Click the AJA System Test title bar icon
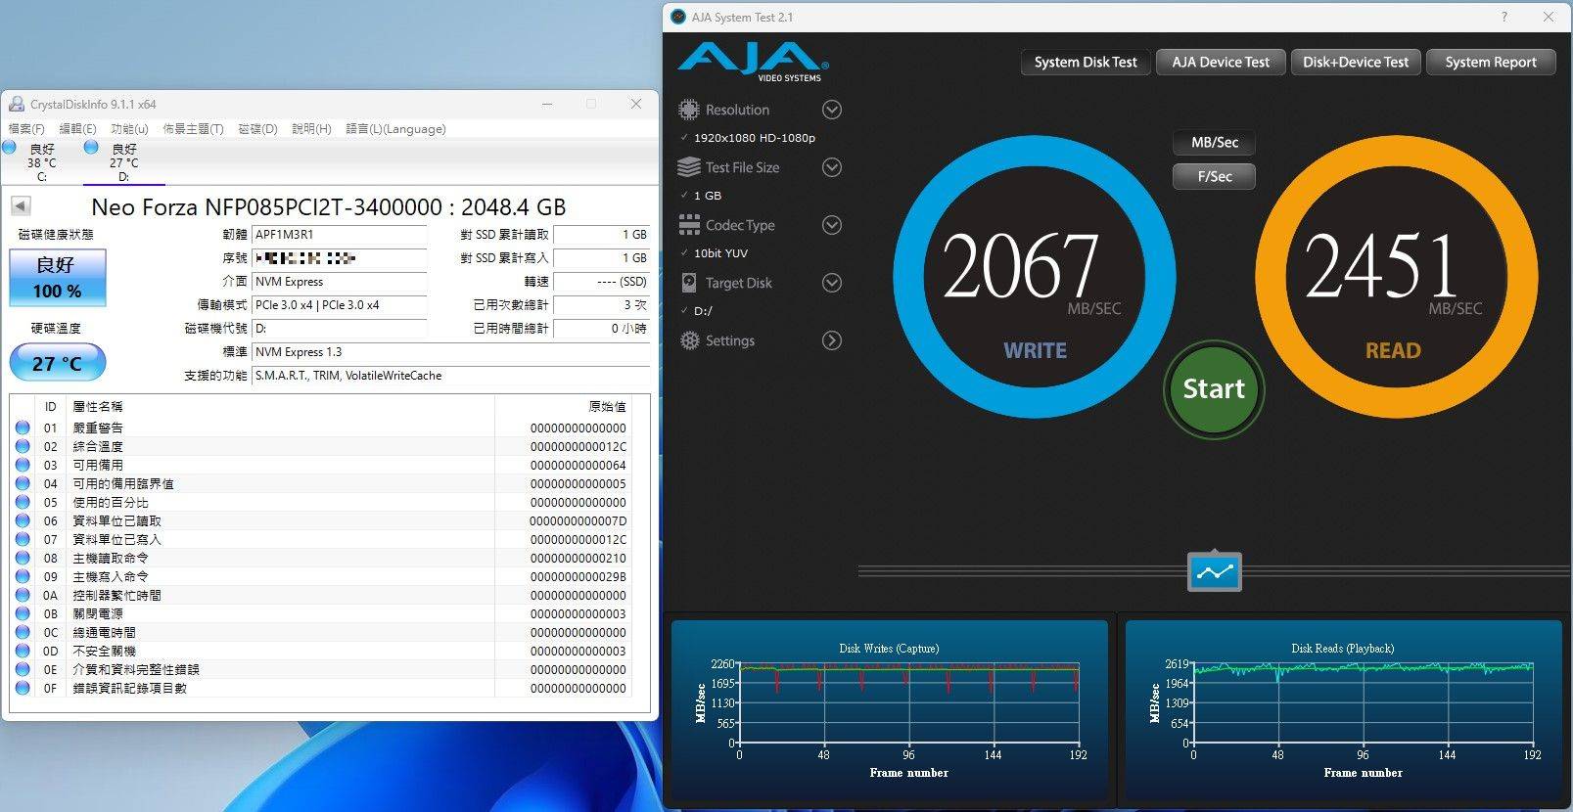This screenshot has width=1573, height=812. 678,17
